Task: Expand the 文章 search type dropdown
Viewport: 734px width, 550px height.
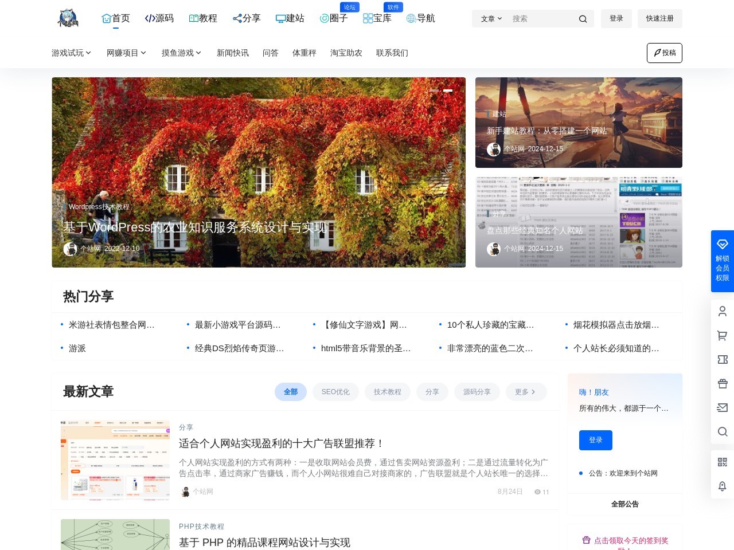Action: [x=491, y=19]
